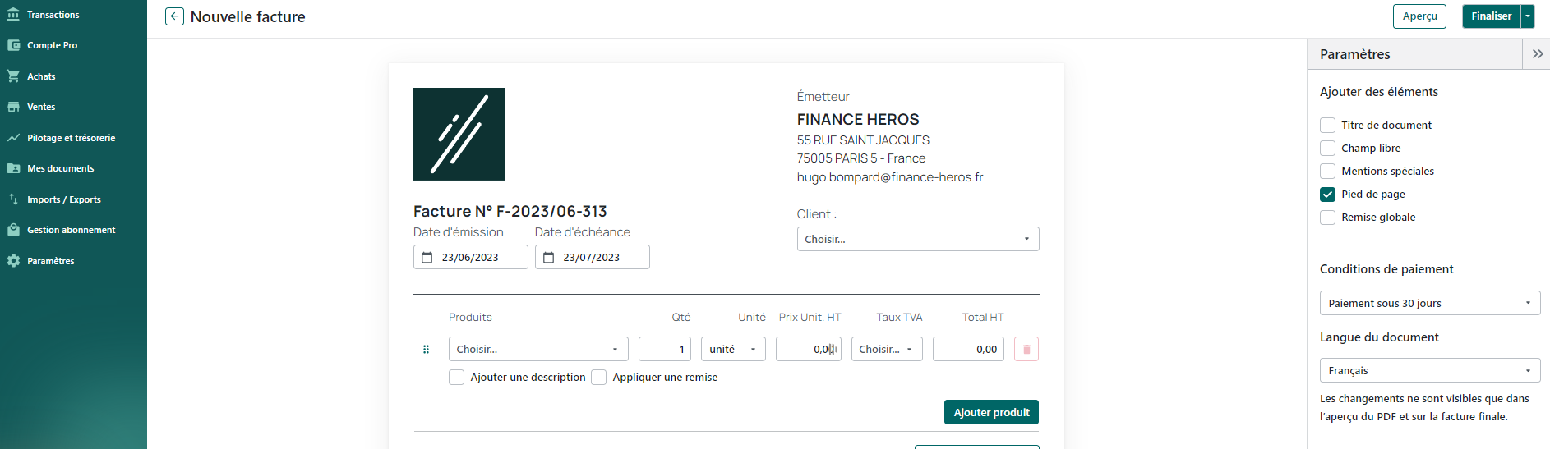This screenshot has width=1550, height=449.
Task: Click the company logo image
Action: (x=459, y=134)
